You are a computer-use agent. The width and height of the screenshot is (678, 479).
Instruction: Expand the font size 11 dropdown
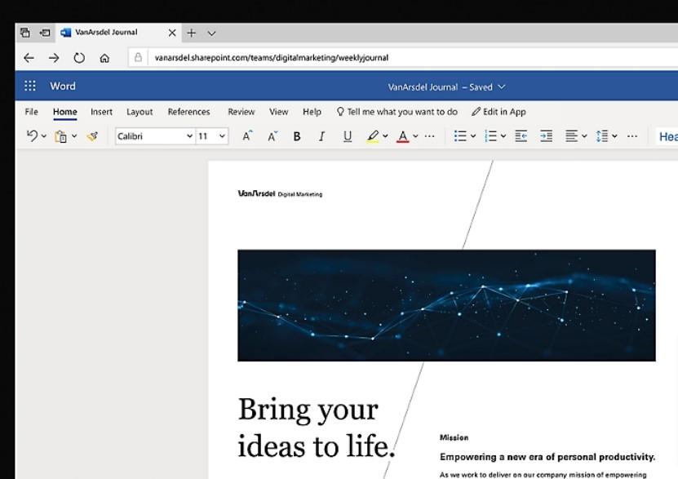pos(222,136)
